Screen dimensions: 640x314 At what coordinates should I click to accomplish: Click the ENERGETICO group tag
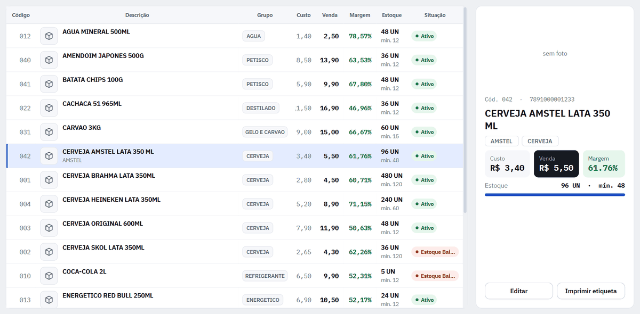pos(262,300)
